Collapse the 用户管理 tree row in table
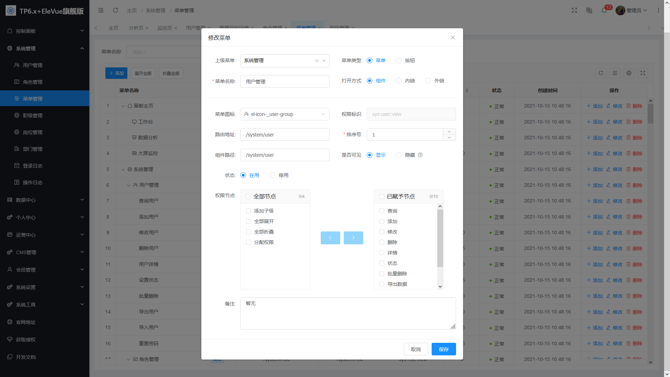Screen dimensions: 670x377 128,185
